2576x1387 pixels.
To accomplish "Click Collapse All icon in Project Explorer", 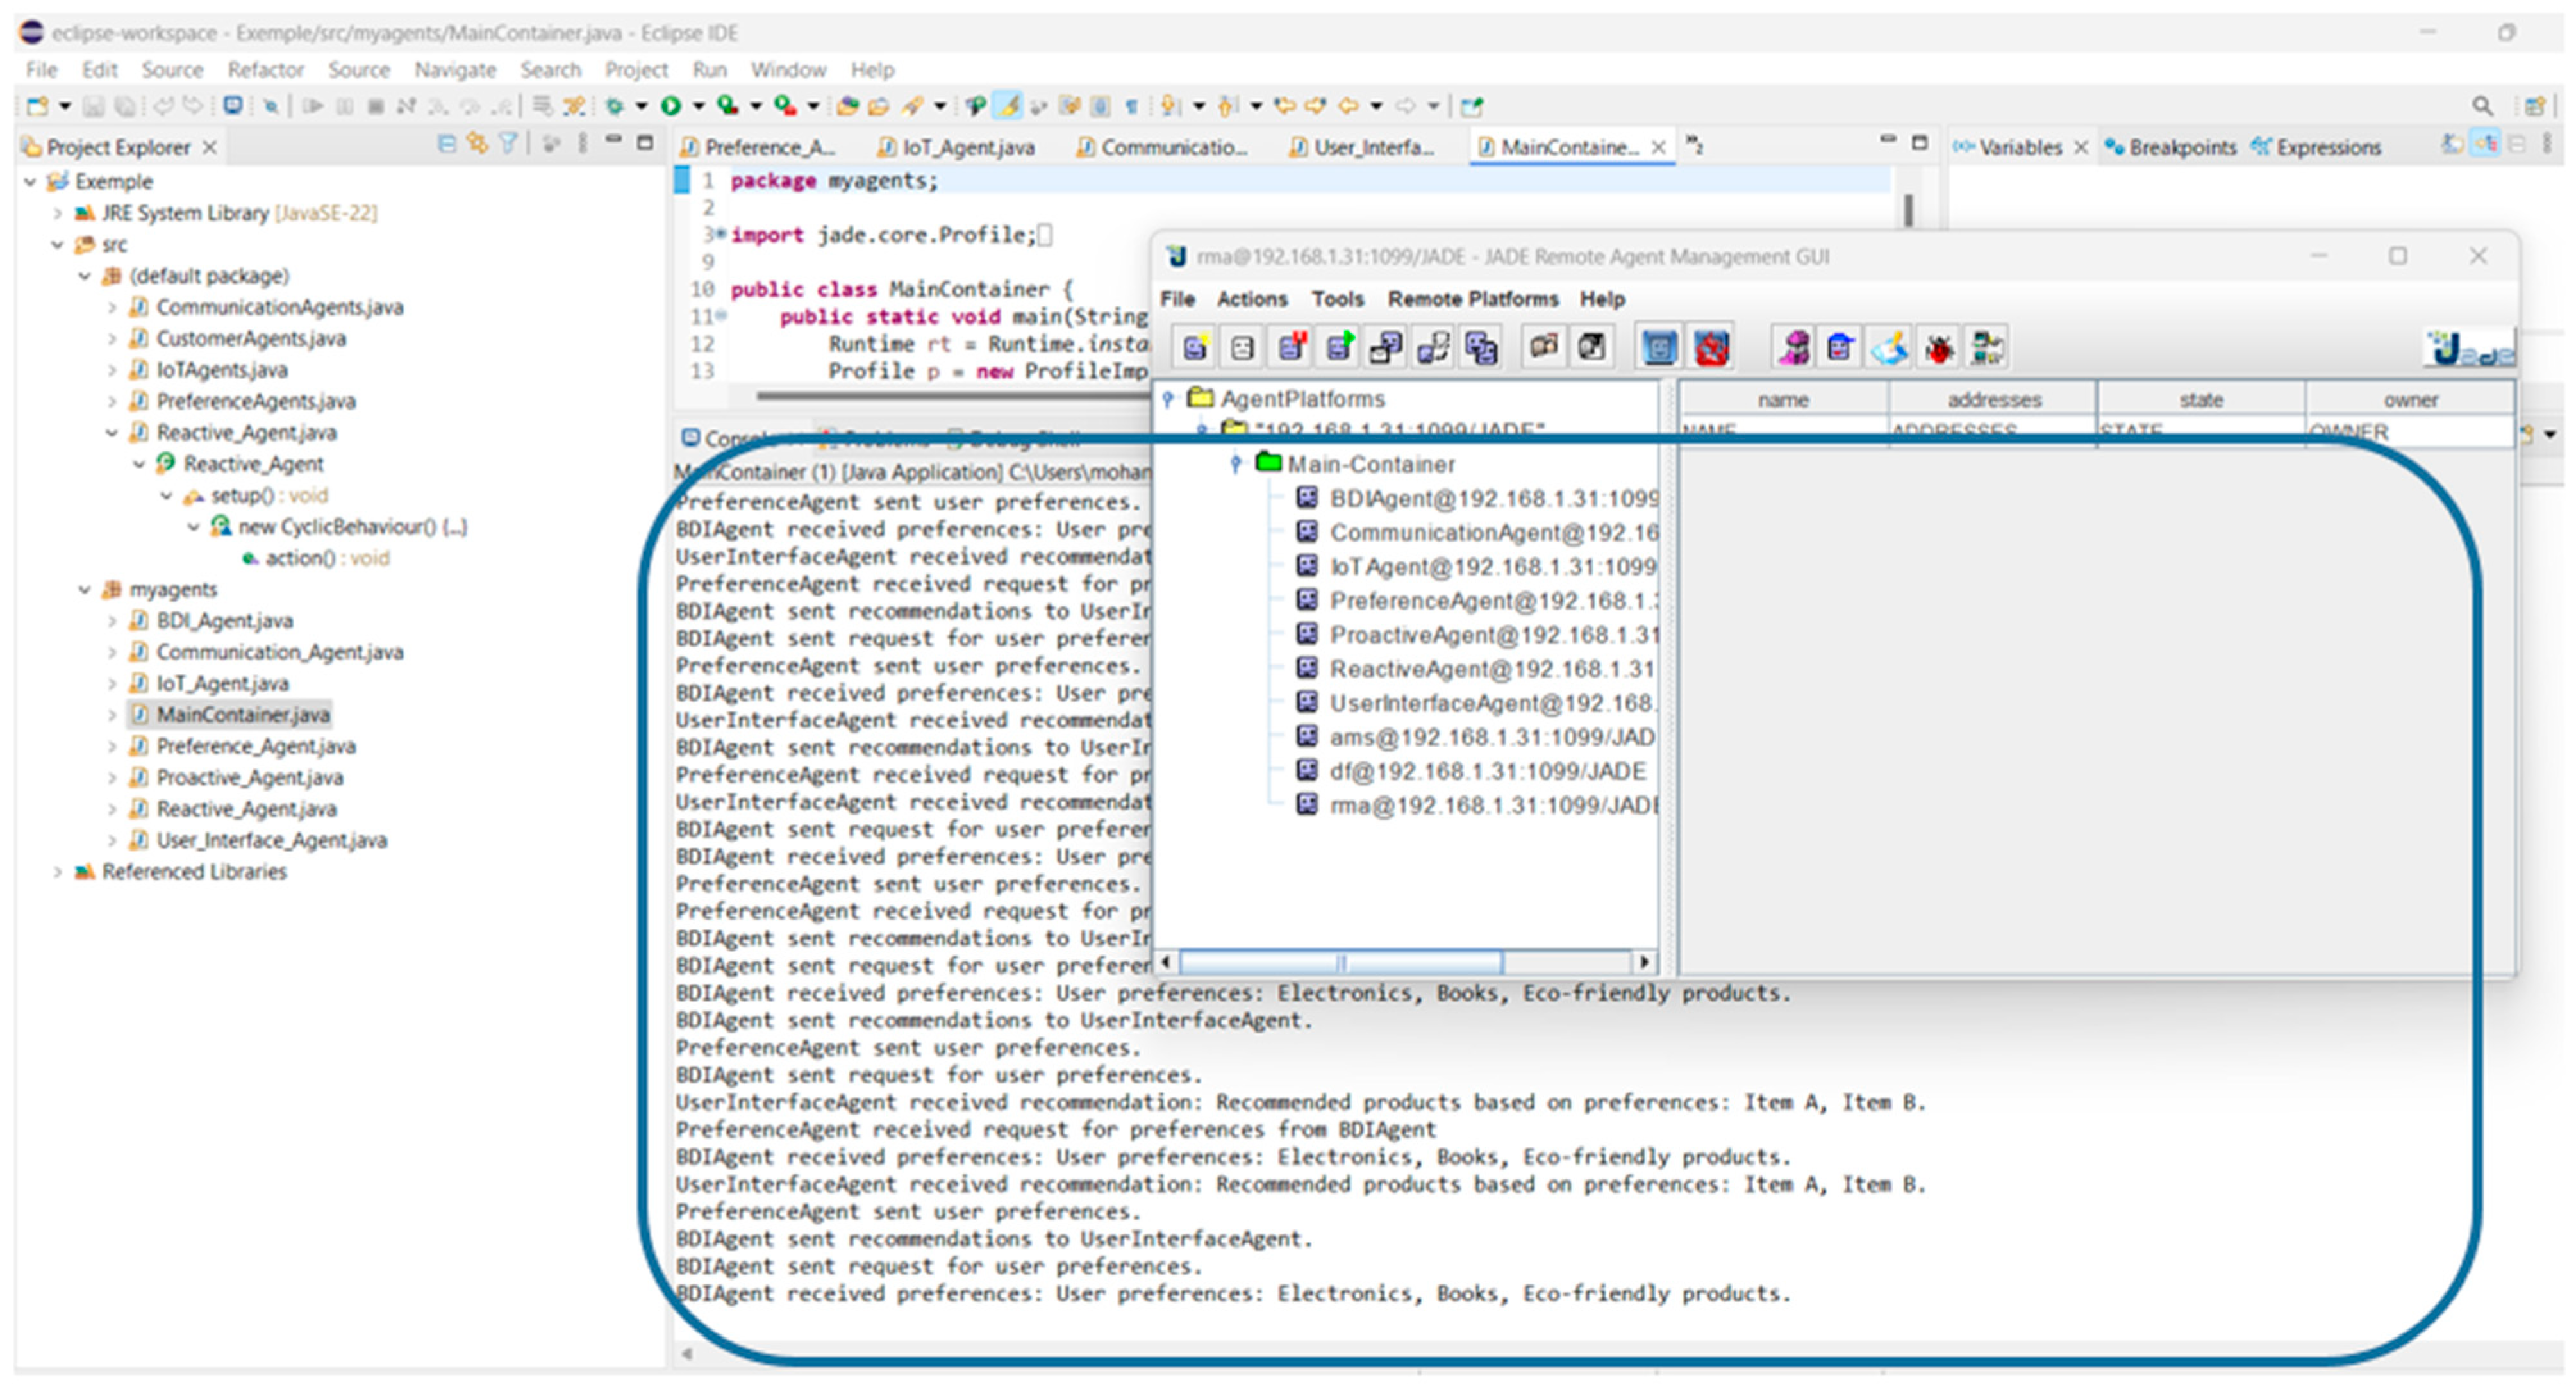I will (447, 145).
